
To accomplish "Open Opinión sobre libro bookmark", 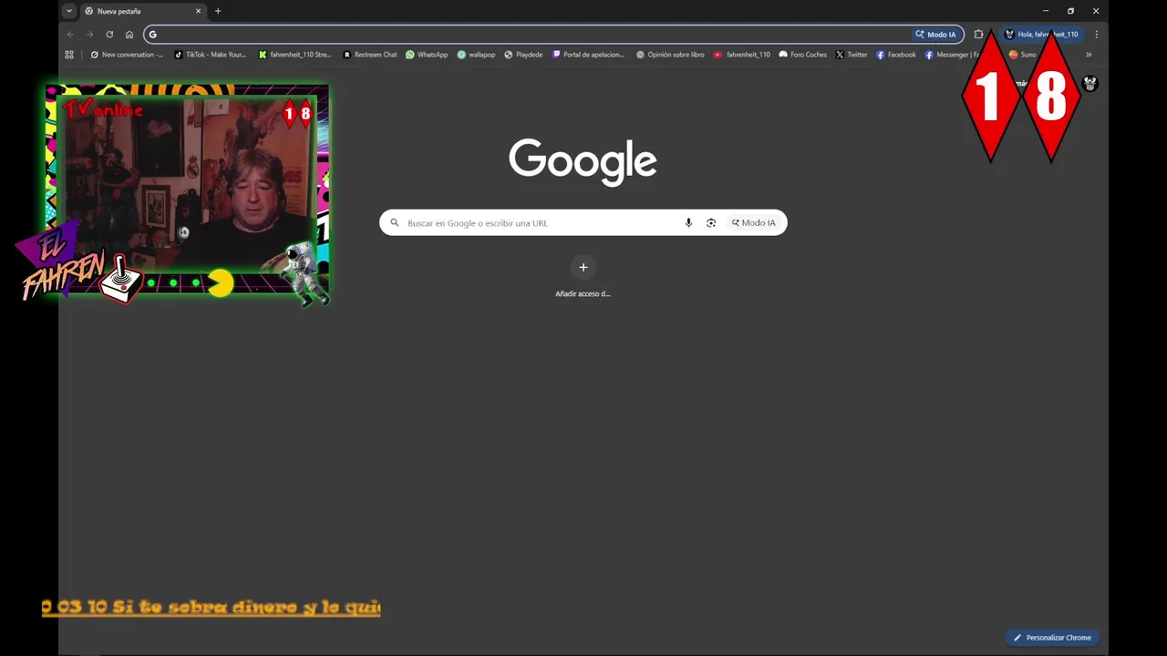I will pyautogui.click(x=670, y=55).
